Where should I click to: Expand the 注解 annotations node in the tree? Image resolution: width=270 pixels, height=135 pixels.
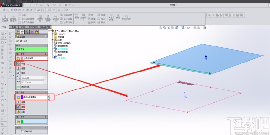pyautogui.click(x=53, y=40)
